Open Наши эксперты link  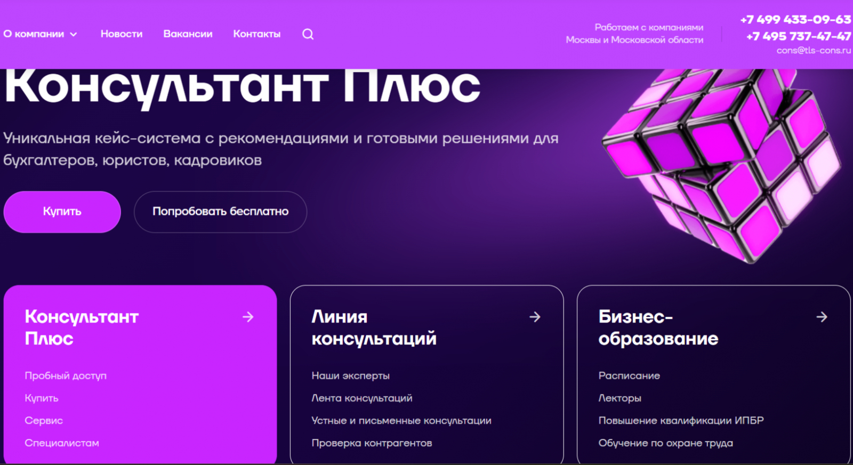tap(350, 376)
